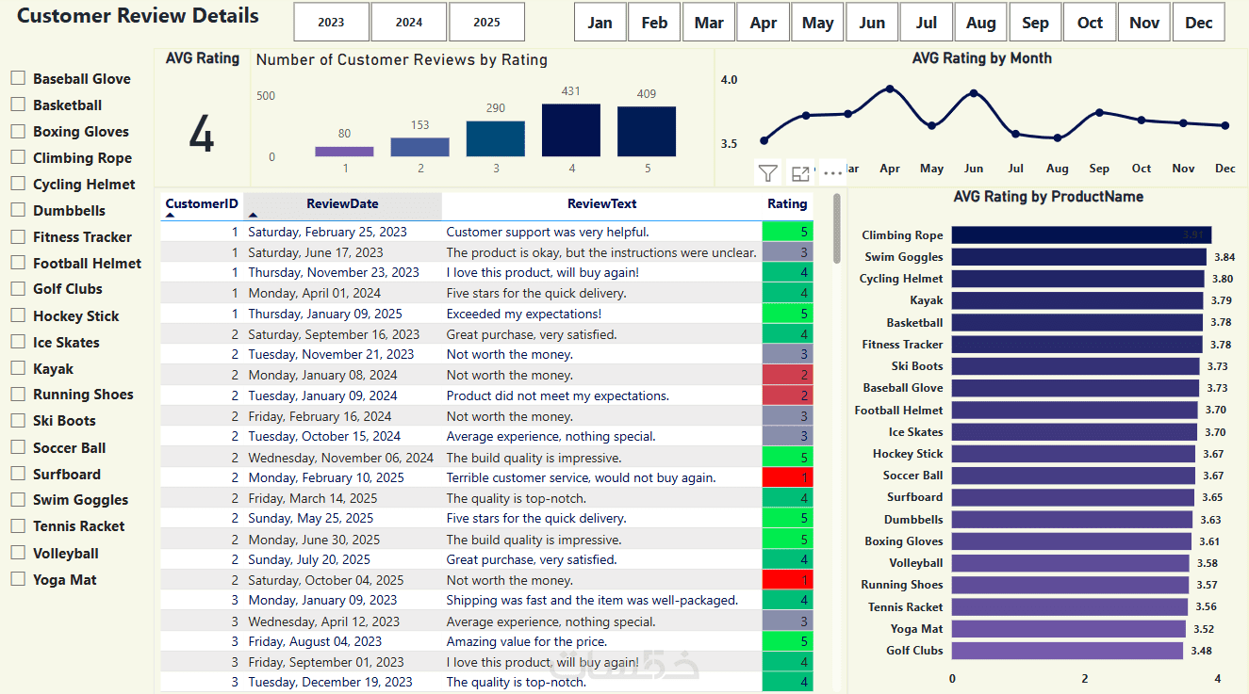Tick the Hockey Stick checkbox
Viewport: 1249px width, 694px height.
coord(18,315)
